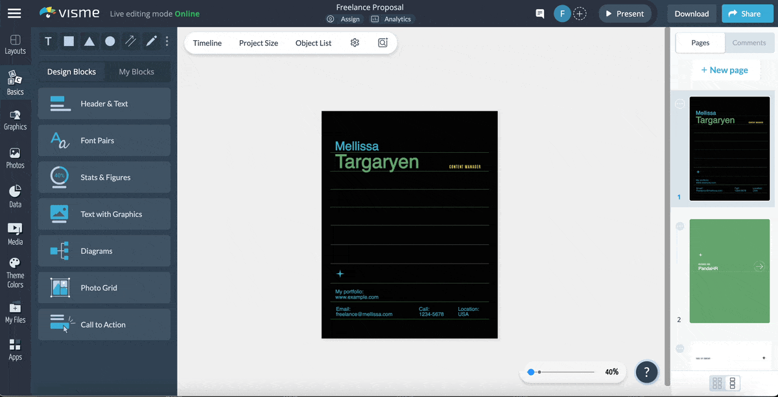Screen dimensions: 778x397
Task: Open the help question mark button
Action: click(x=646, y=372)
